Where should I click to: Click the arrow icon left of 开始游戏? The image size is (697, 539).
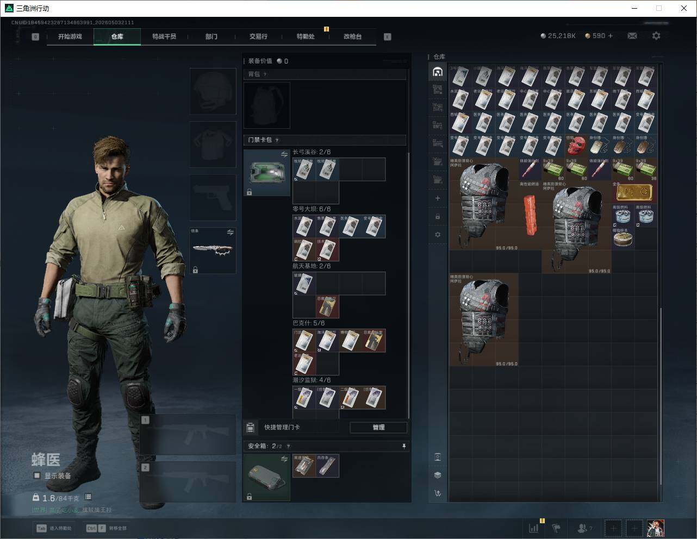coord(35,36)
